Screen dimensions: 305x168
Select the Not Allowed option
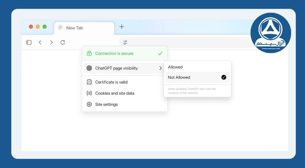[179, 77]
